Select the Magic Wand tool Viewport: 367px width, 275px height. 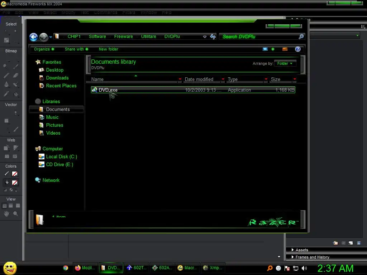[5, 66]
